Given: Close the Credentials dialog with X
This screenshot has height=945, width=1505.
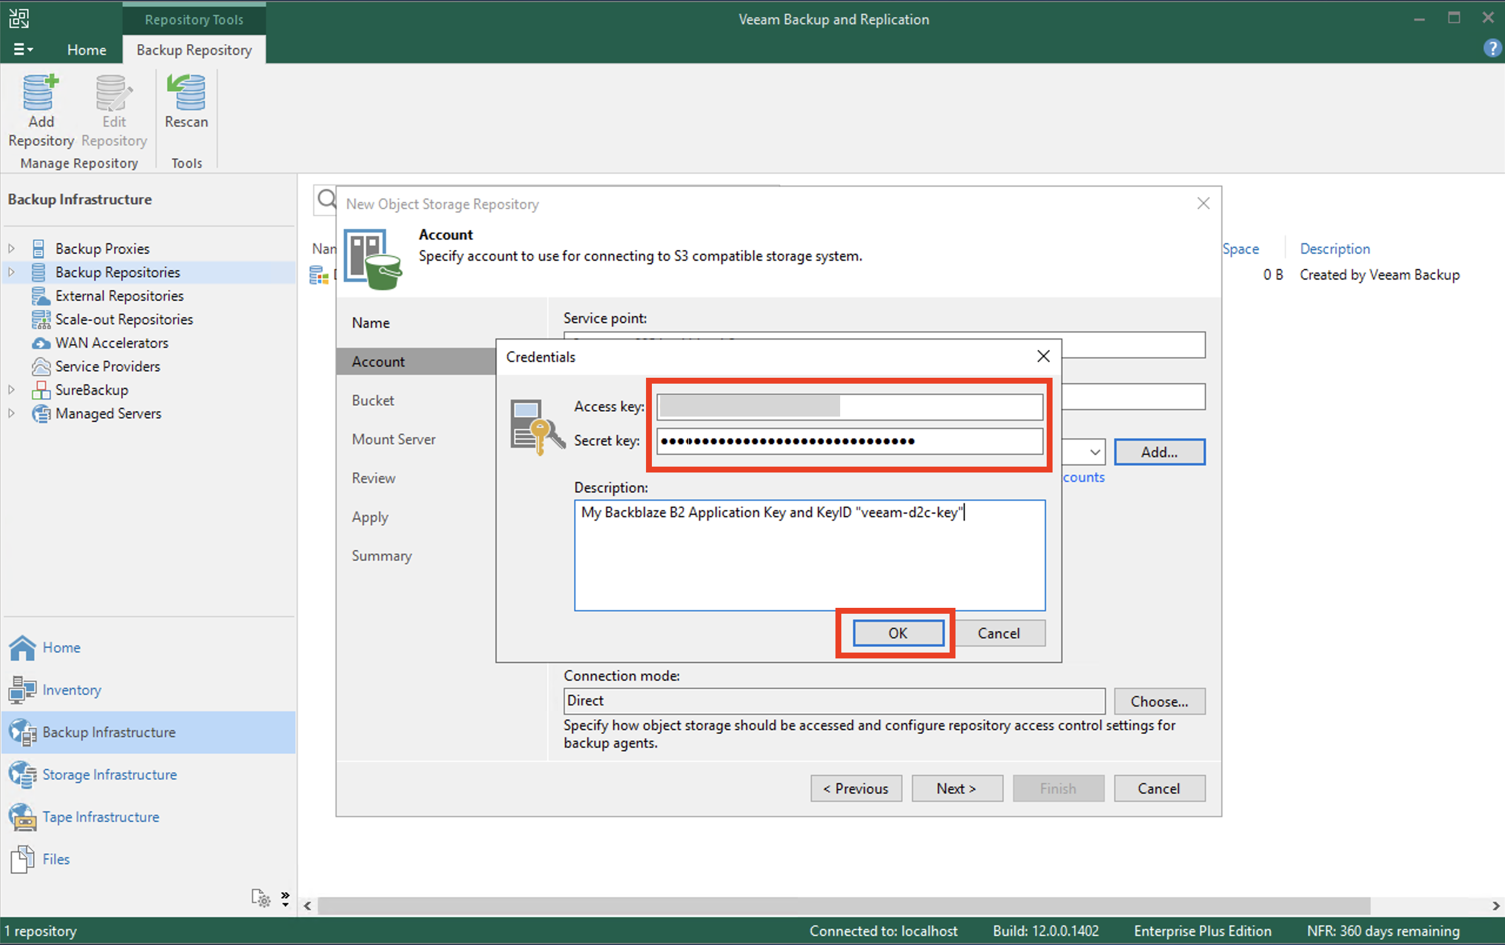Looking at the screenshot, I should coord(1043,356).
